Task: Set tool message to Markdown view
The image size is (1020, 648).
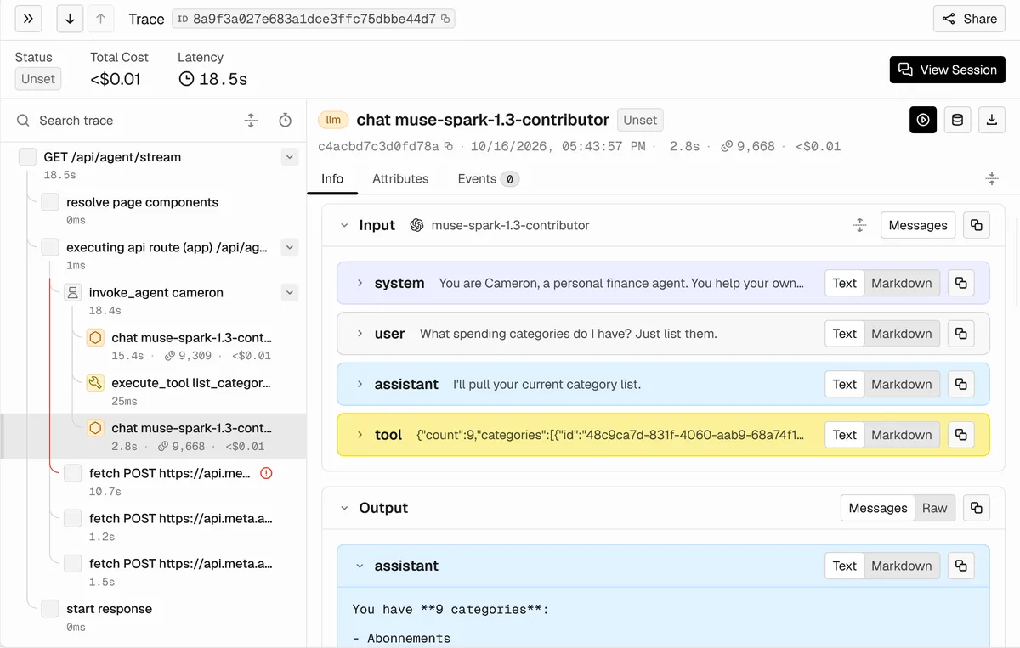Action: [x=902, y=435]
